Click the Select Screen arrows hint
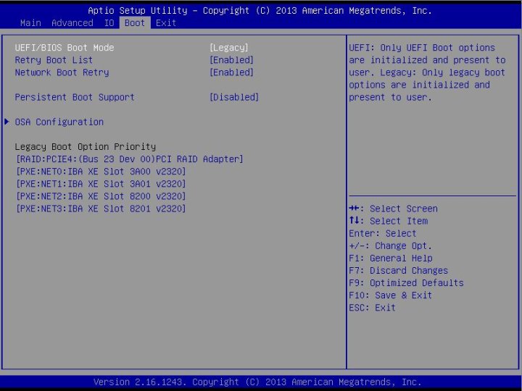Image resolution: width=522 pixels, height=391 pixels. pyautogui.click(x=393, y=209)
